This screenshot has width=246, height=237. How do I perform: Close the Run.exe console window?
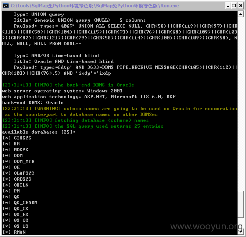coord(240,6)
